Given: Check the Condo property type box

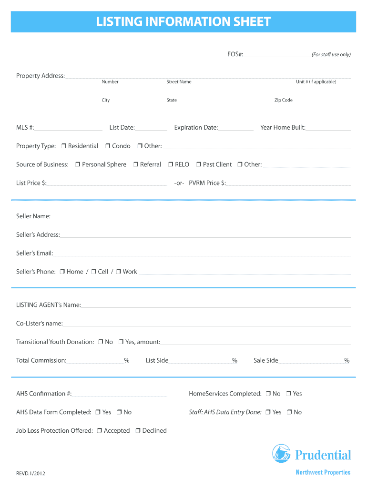Looking at the screenshot, I should tap(108, 146).
